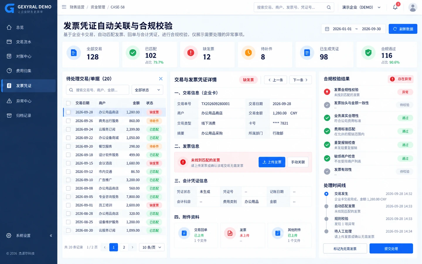This screenshot has width=422, height=264.
Task: Click the 待人工处理 timeline marker
Action: pos(326,231)
